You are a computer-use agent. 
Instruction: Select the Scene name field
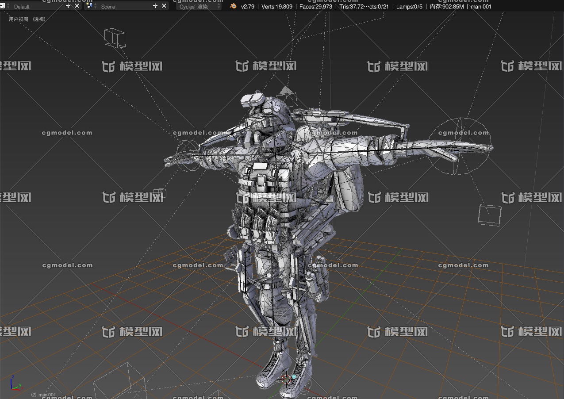(125, 6)
